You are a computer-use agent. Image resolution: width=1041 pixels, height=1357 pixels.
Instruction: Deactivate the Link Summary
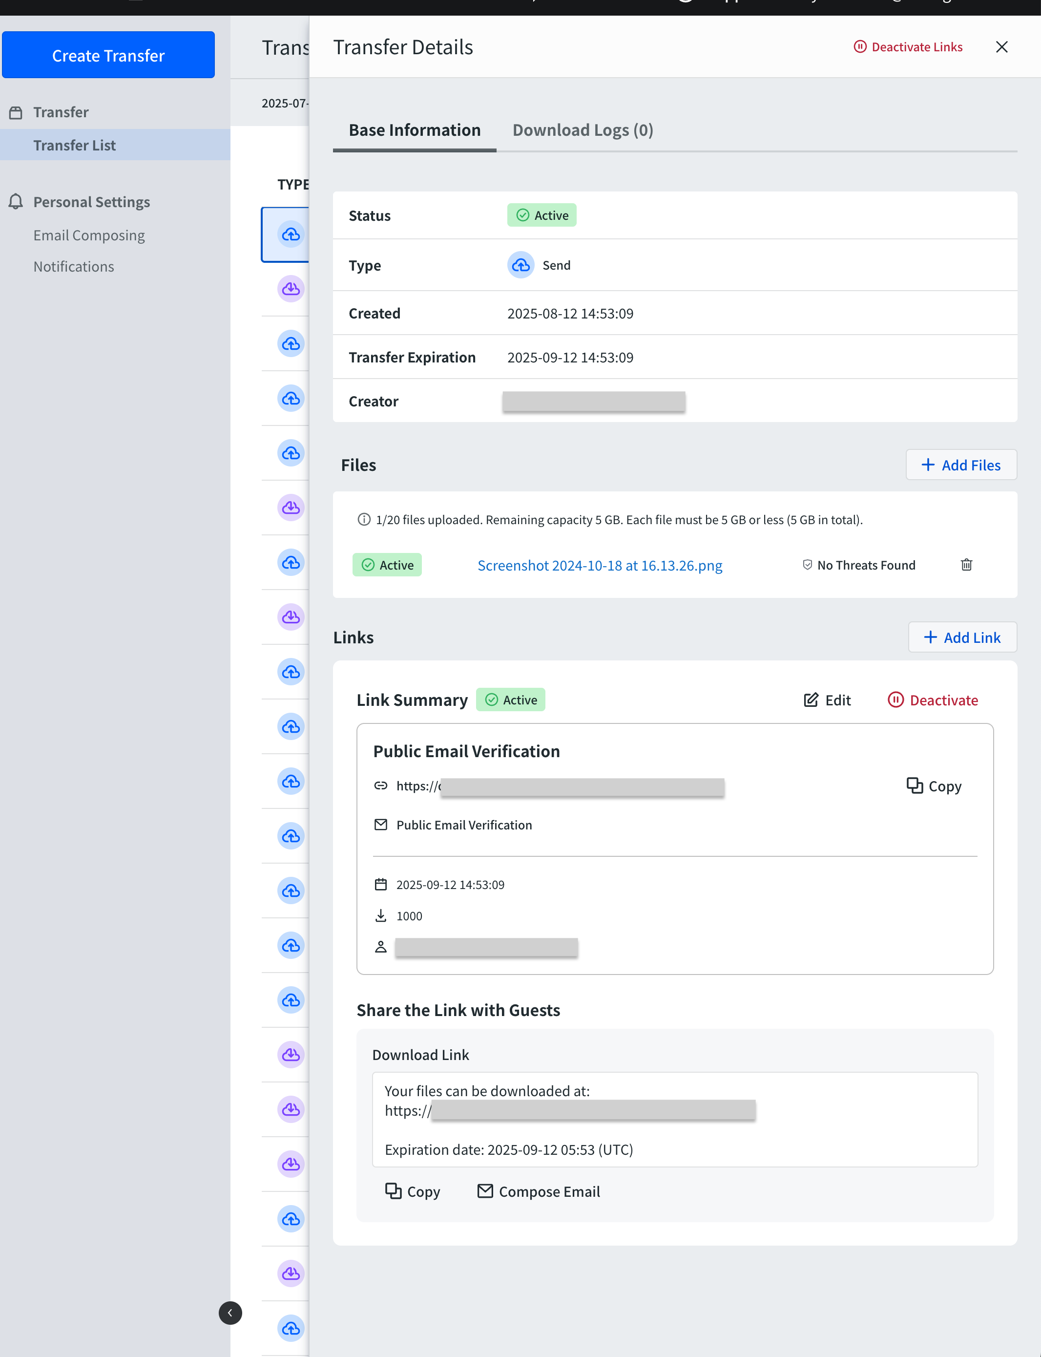[933, 700]
